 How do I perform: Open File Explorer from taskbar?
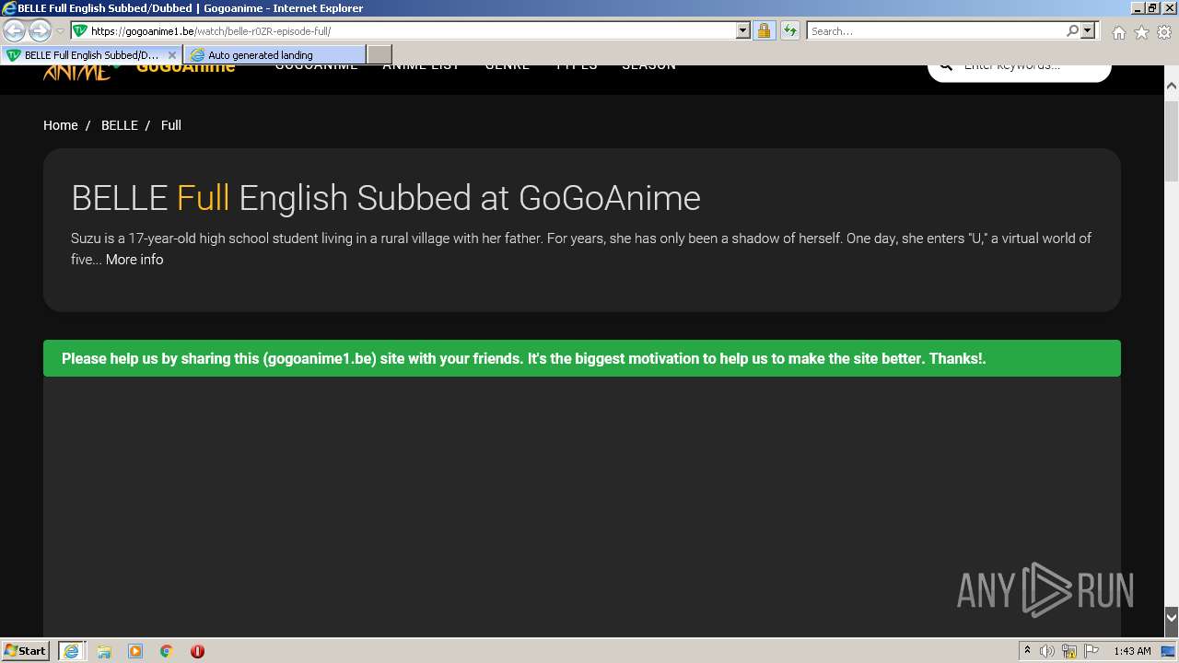(x=104, y=651)
